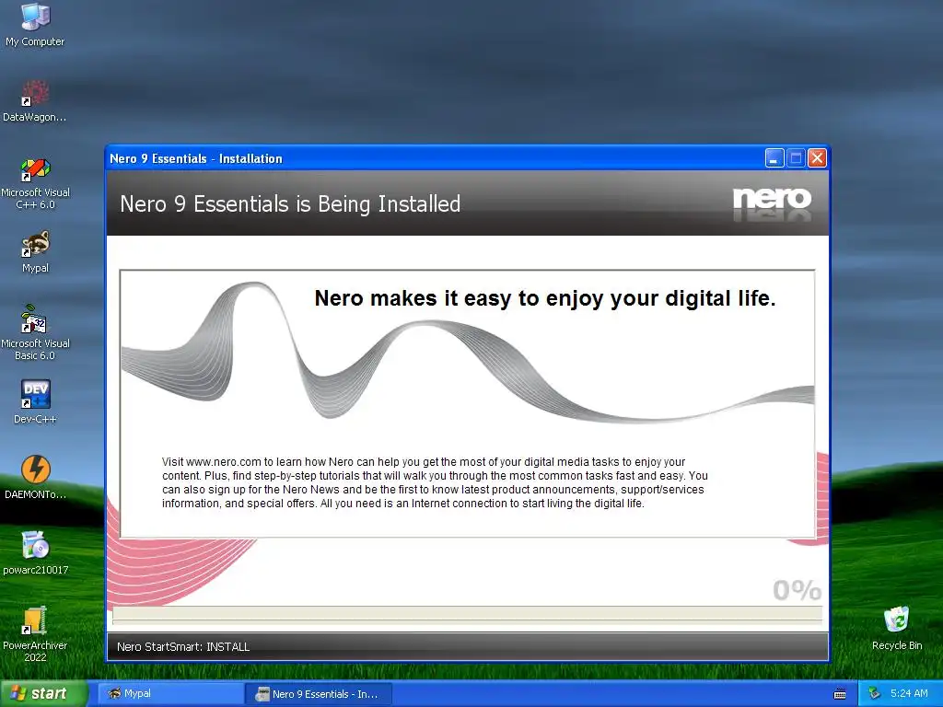This screenshot has height=707, width=943.
Task: Open the My Computer desktop icon
Action: coord(35,24)
